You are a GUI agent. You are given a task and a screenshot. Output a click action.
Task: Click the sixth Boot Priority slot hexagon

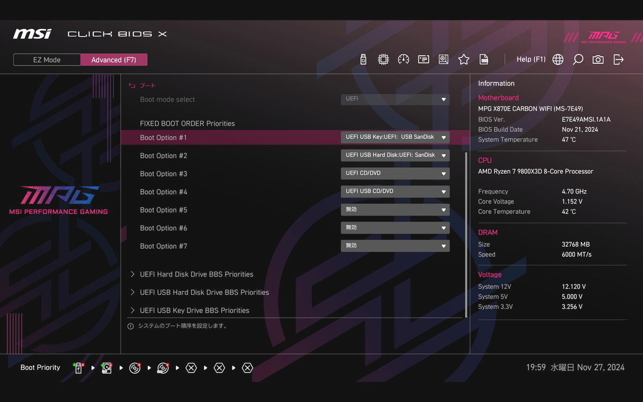[x=219, y=368]
